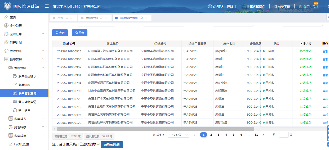Close the 管理计划 tab
The height and width of the screenshot is (150, 329).
click(106, 18)
